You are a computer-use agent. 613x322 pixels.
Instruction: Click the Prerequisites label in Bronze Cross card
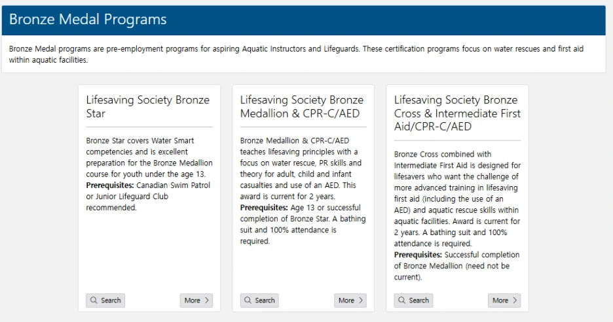click(x=417, y=255)
